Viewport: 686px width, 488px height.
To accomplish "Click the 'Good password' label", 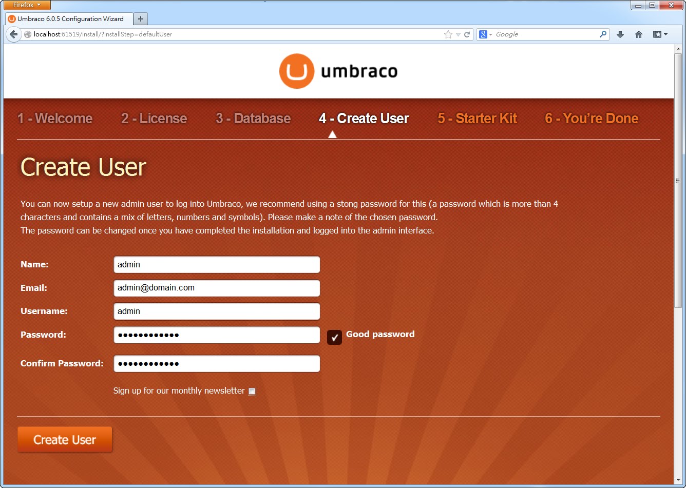I will pyautogui.click(x=380, y=334).
